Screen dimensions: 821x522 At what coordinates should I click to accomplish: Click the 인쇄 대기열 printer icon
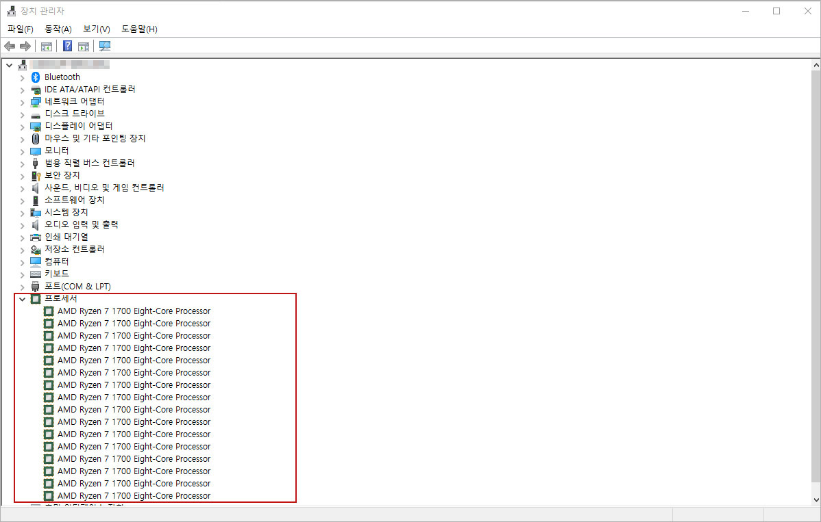pyautogui.click(x=36, y=237)
